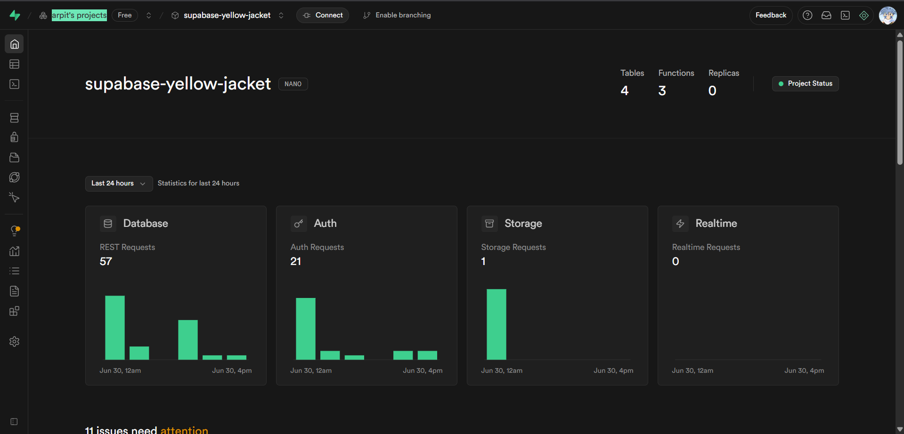Click the tallest bar in the Database chart
Image resolution: width=904 pixels, height=434 pixels.
(x=115, y=328)
